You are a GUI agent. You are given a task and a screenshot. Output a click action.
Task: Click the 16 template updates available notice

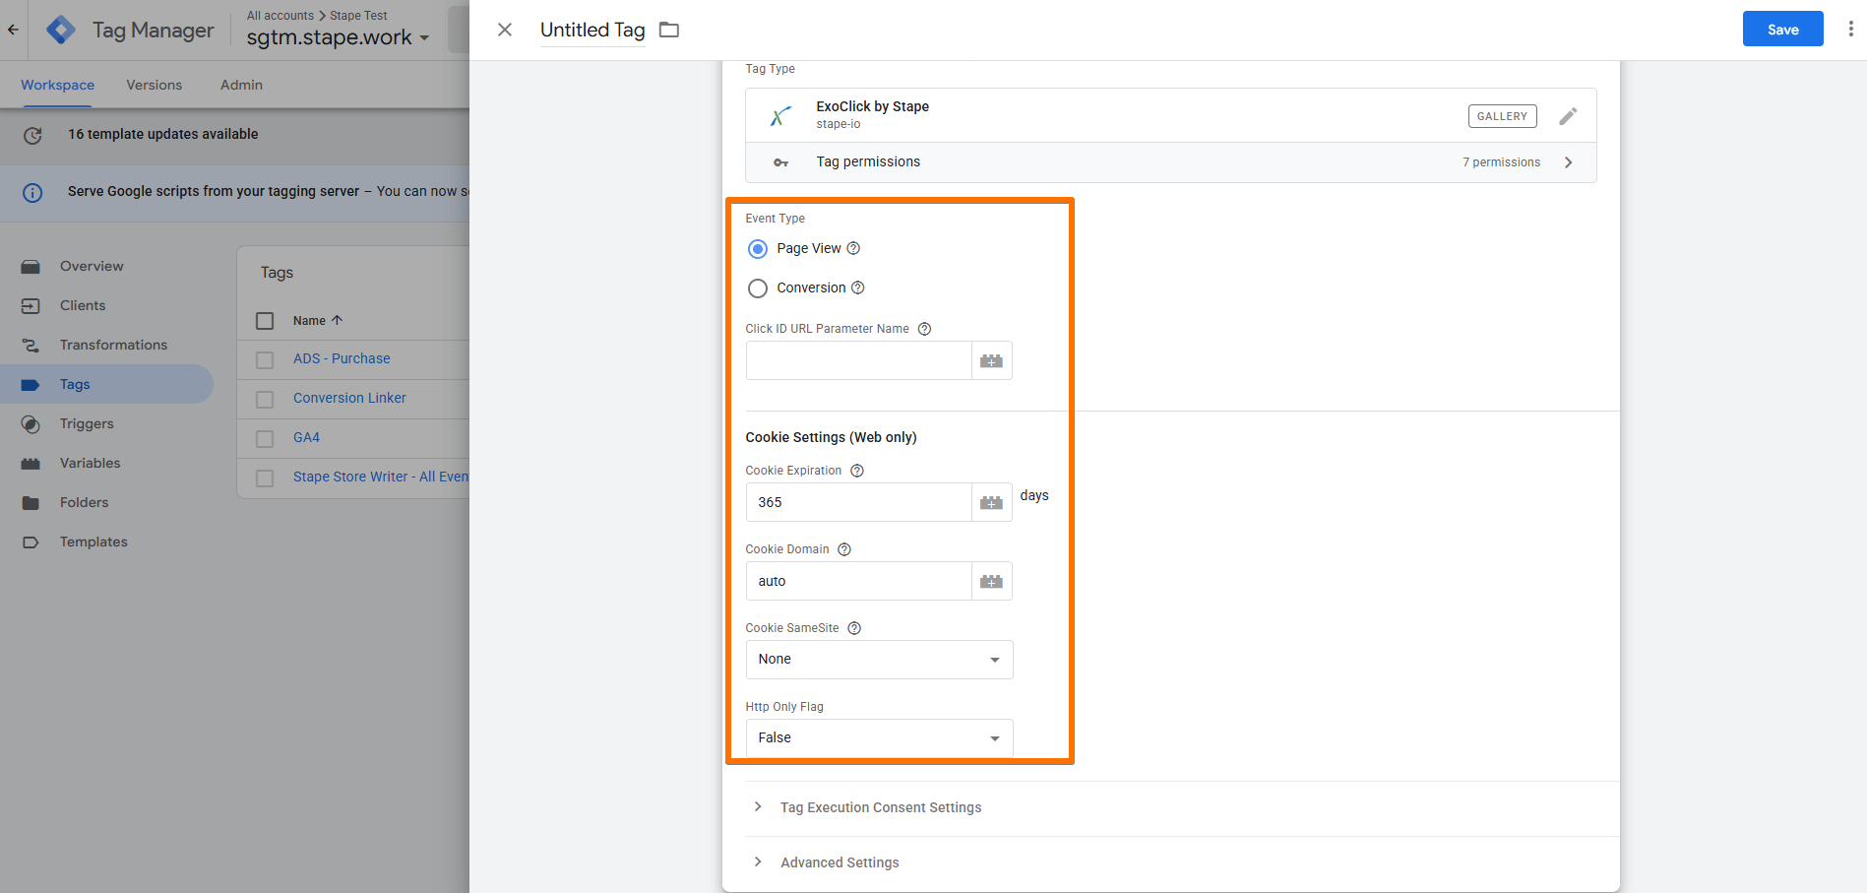click(163, 134)
